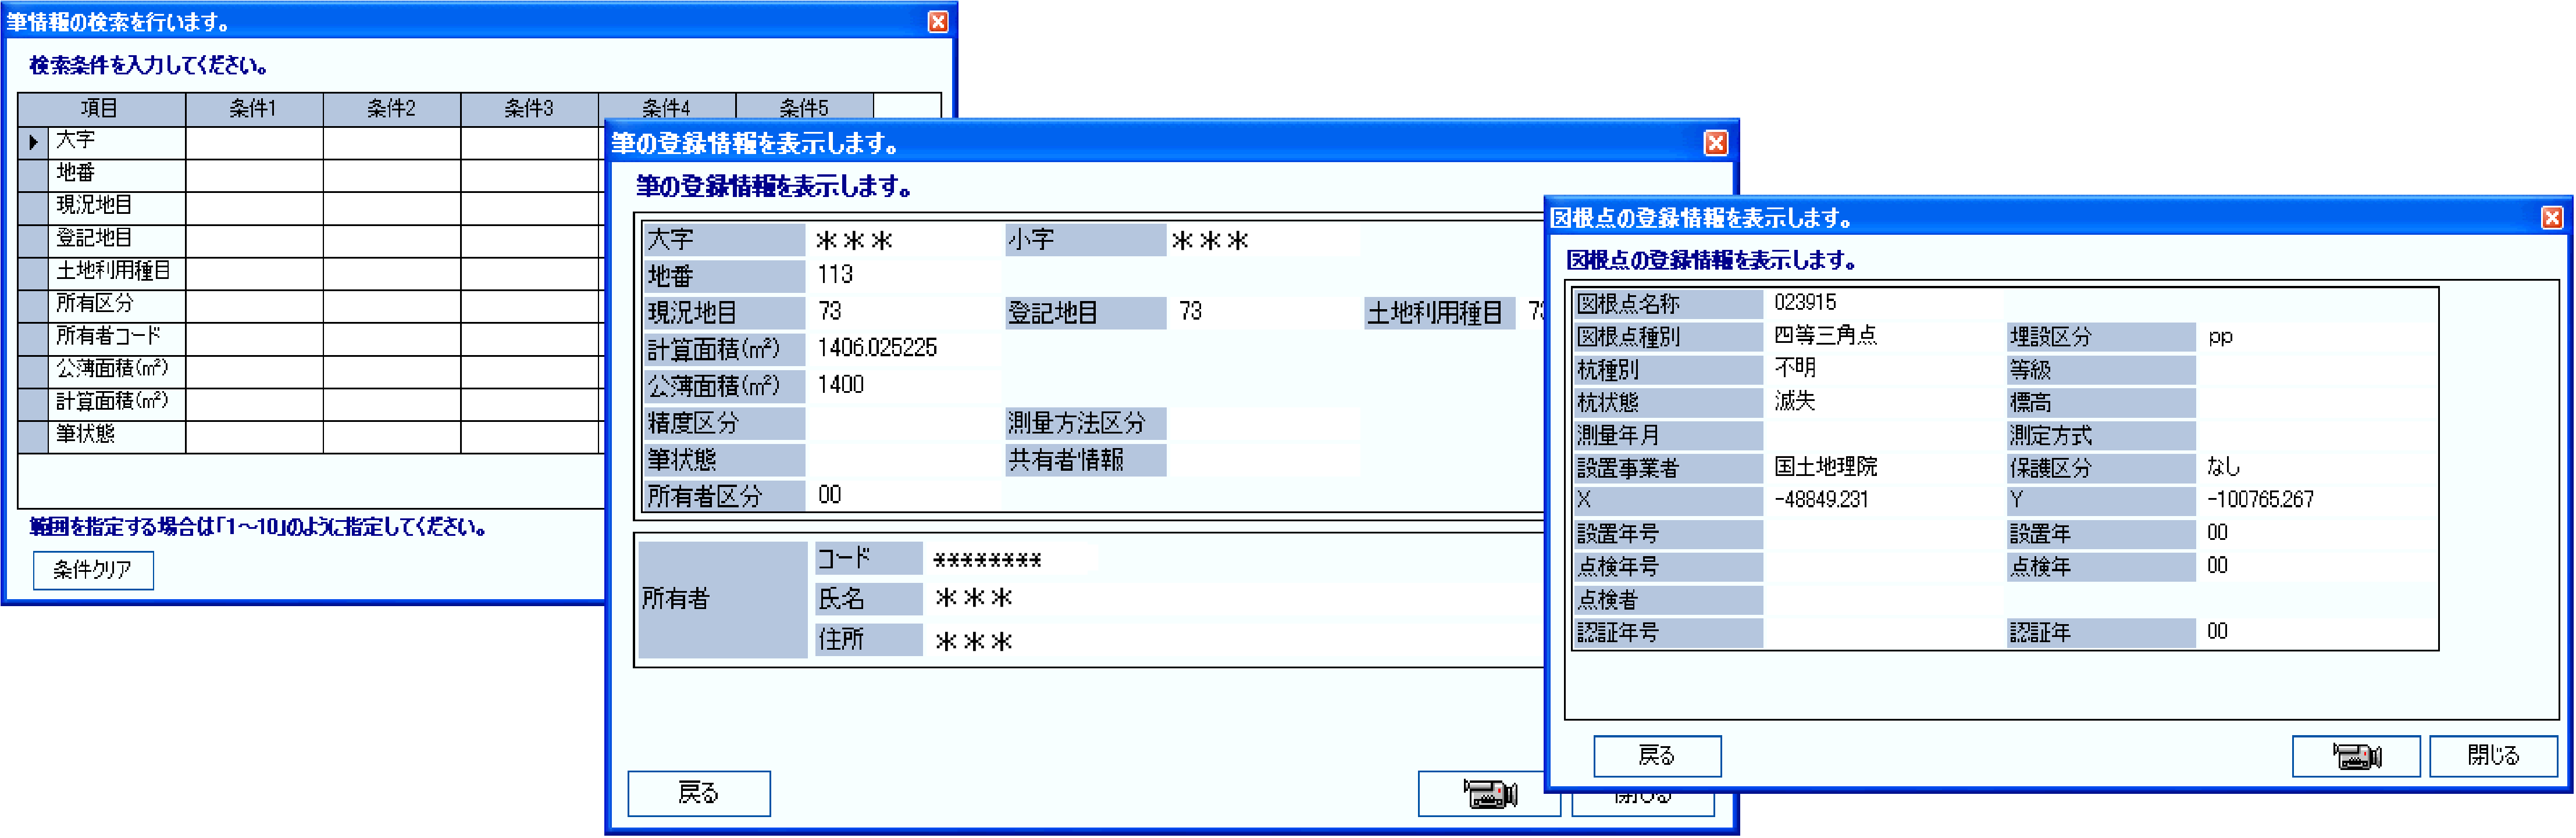
Task: Click the 条件1 column header
Action: 254,109
